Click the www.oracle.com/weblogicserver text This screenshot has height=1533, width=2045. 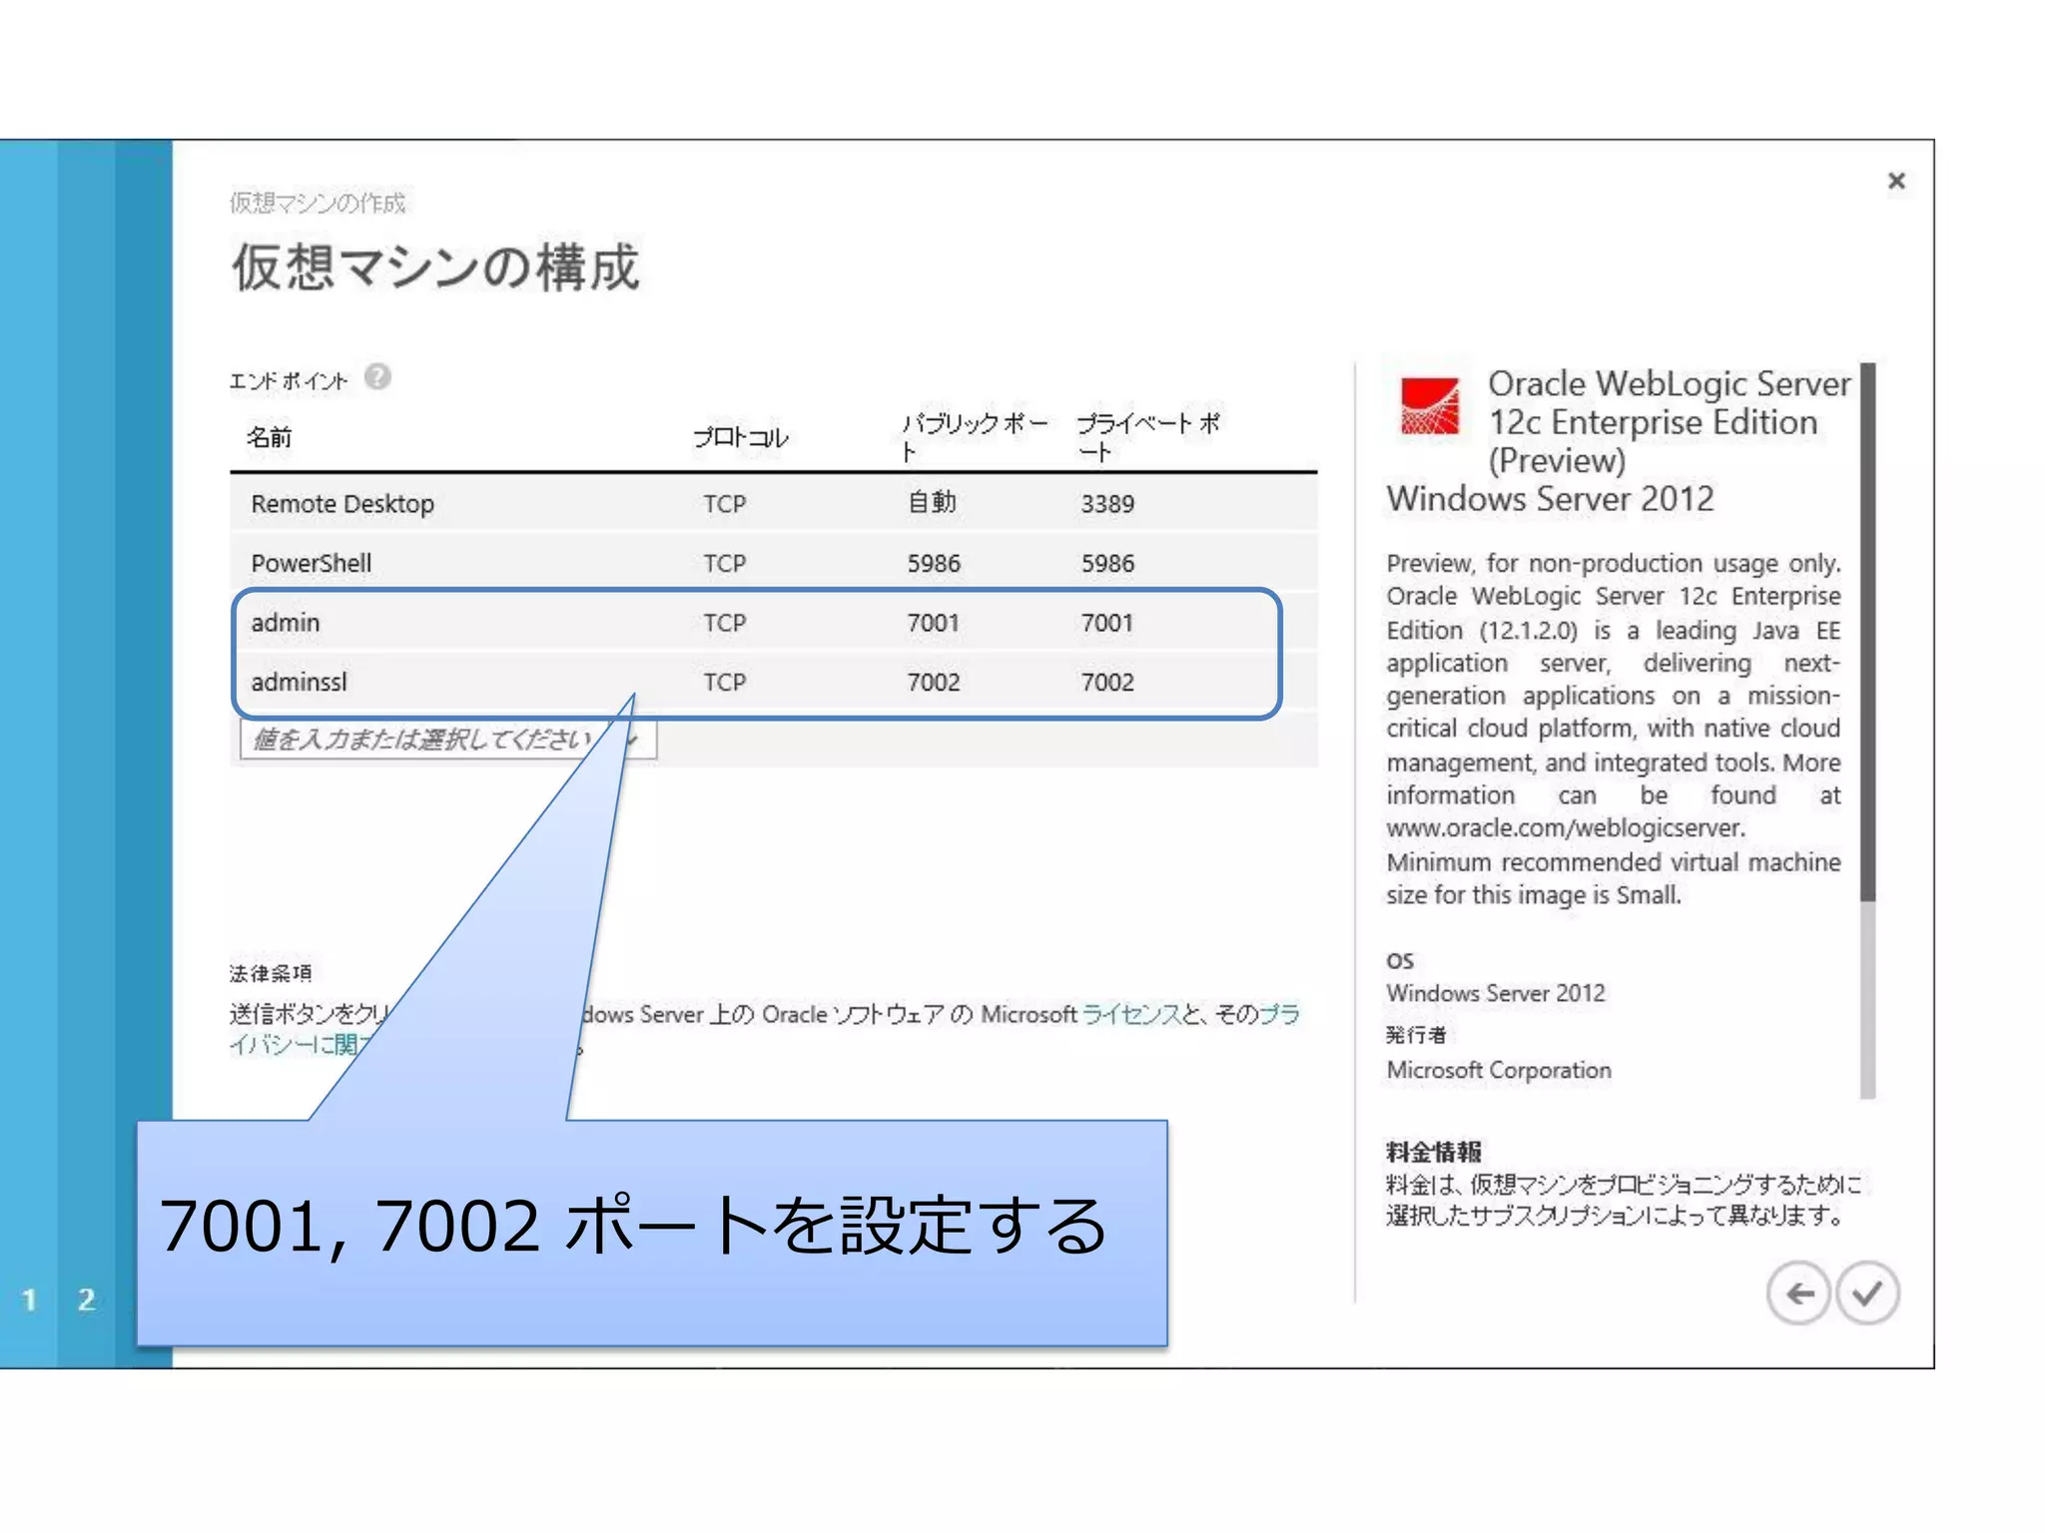click(1566, 828)
